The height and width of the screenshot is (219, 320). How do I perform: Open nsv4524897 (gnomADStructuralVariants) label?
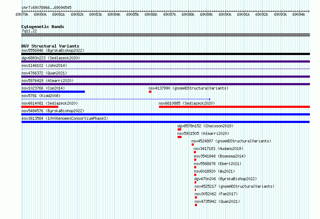click(231, 141)
